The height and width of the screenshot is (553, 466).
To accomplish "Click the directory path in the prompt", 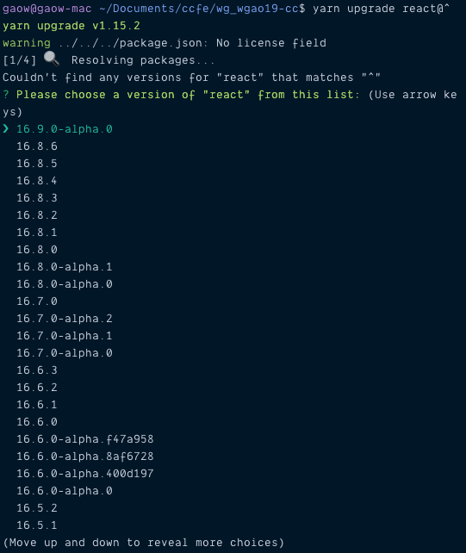I will pos(199,9).
